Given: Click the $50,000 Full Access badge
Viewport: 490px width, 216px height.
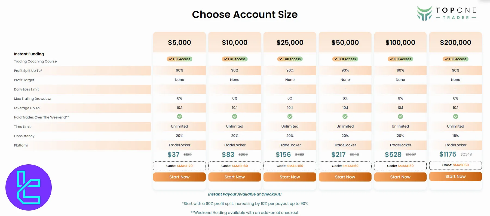Looking at the screenshot, I should 345,59.
